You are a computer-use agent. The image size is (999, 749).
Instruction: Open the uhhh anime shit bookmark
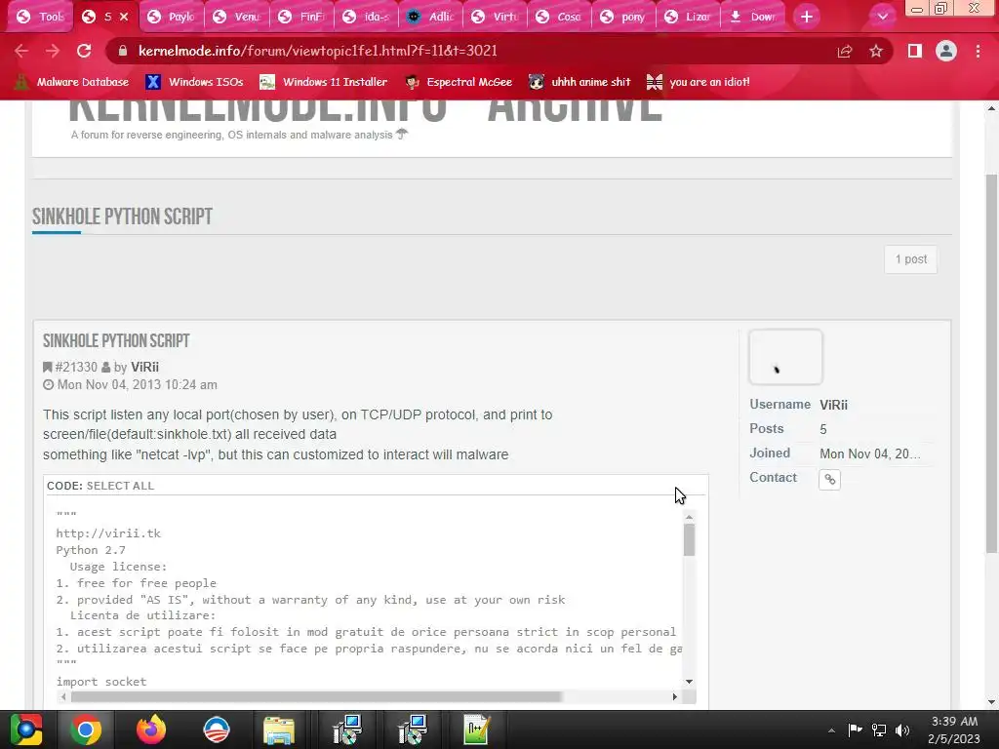coord(579,82)
